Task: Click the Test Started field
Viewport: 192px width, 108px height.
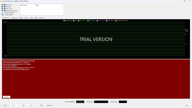Action: [101, 102]
